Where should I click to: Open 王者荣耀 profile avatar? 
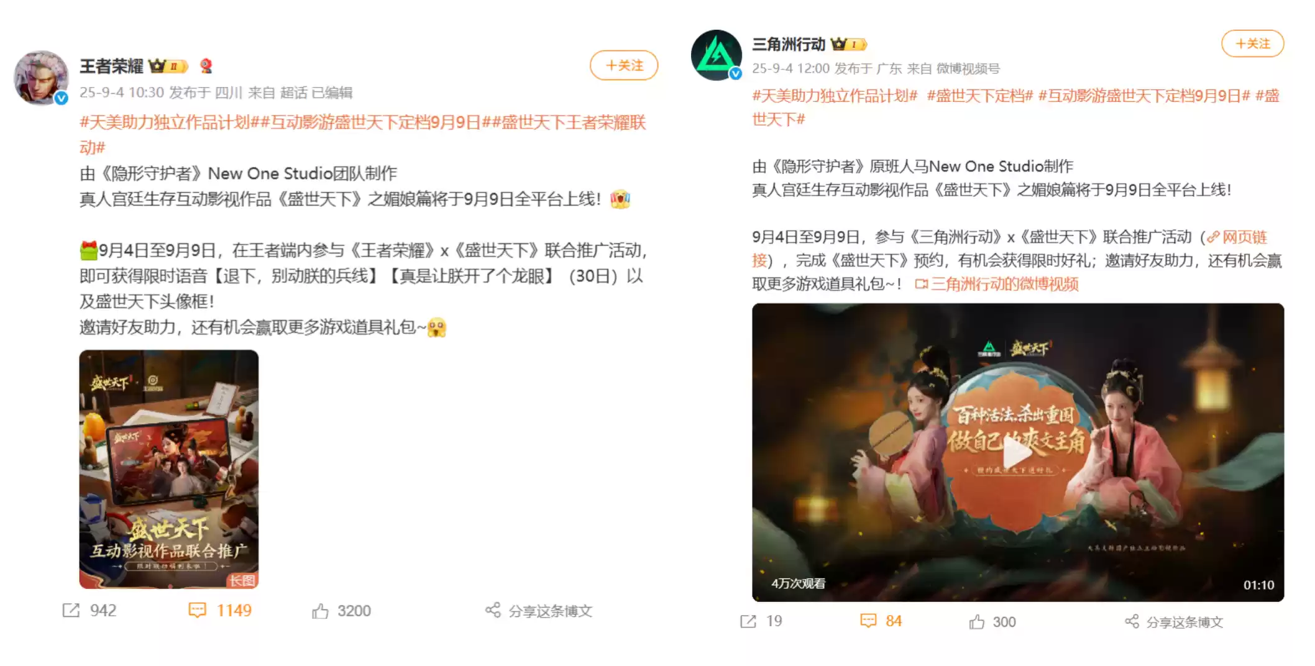click(41, 78)
